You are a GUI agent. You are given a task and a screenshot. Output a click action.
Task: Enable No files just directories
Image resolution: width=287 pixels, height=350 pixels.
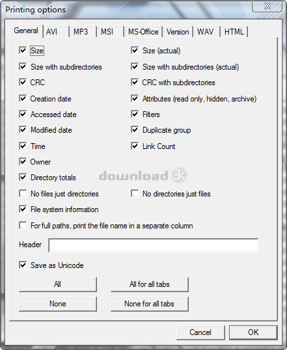coord(23,193)
